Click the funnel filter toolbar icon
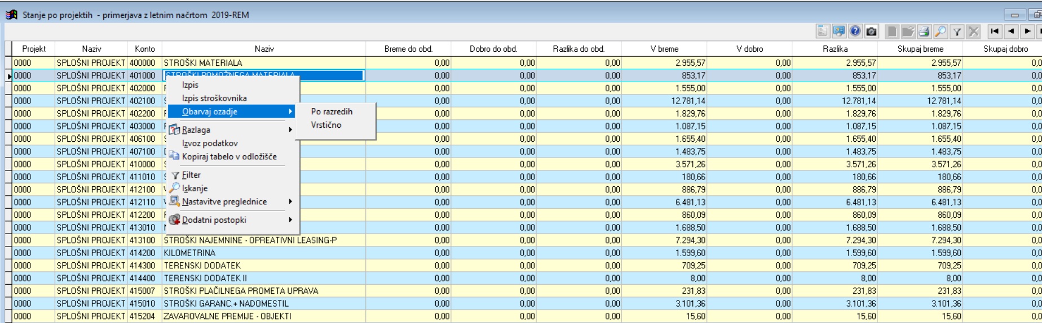Screen dimensions: 1042x323 [957, 32]
